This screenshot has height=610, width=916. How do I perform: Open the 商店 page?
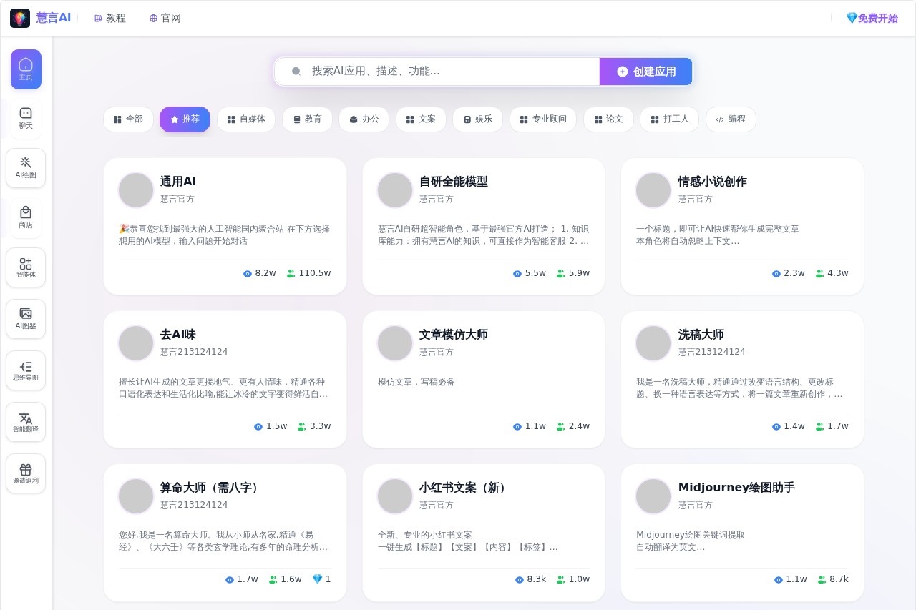26,217
